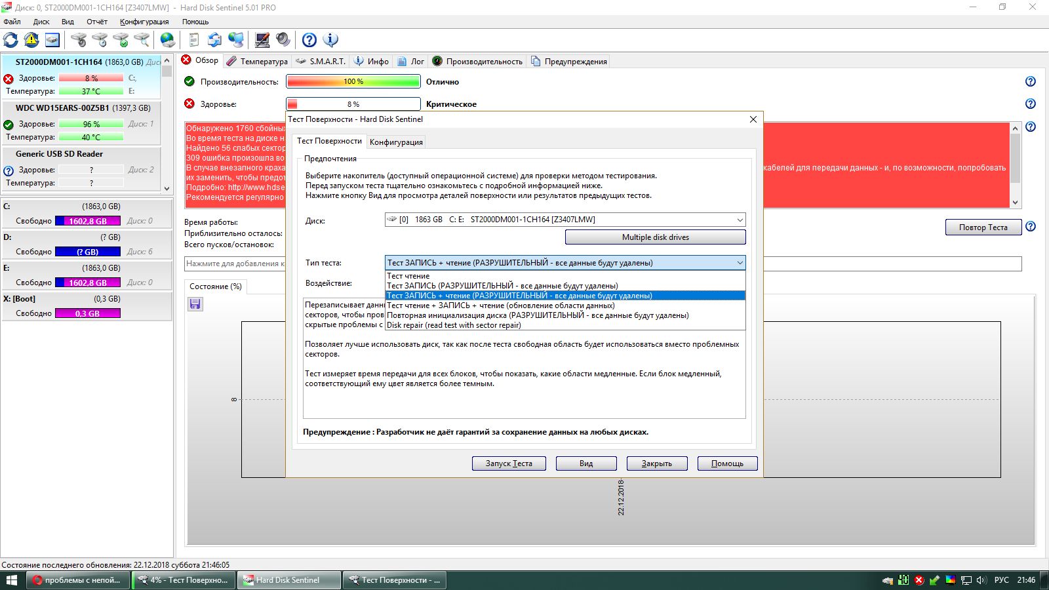
Task: Select 'Тест чтение' option in the list
Action: 565,276
